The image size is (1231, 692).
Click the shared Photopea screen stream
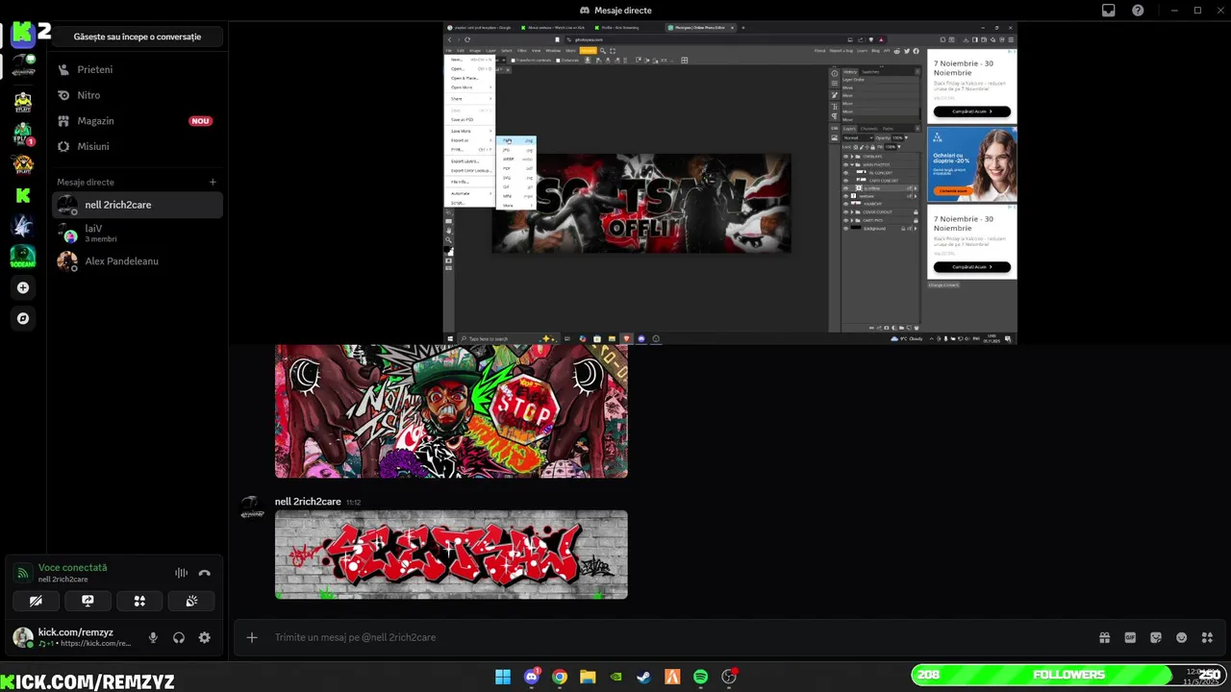pyautogui.click(x=730, y=183)
